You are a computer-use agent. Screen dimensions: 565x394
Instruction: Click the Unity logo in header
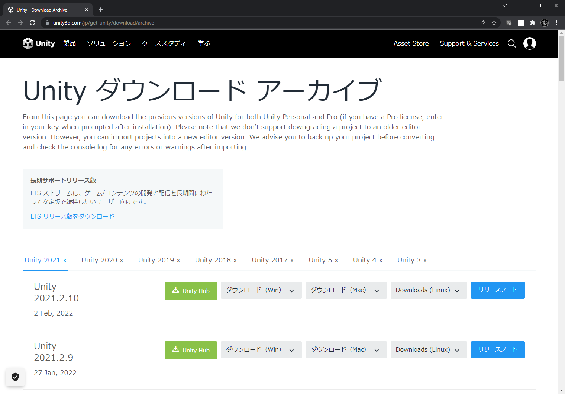click(x=39, y=43)
